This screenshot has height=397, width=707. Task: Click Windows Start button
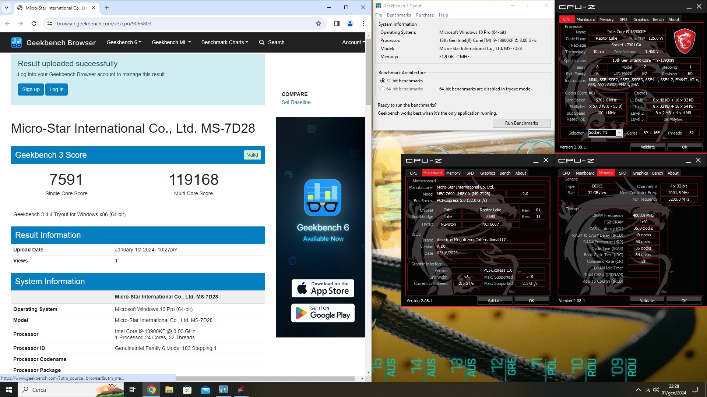click(9, 390)
